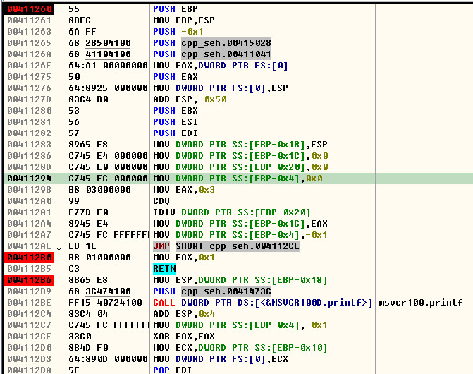This screenshot has width=473, height=374.
Task: Click hex bytes 33C0
Action: (x=80, y=337)
